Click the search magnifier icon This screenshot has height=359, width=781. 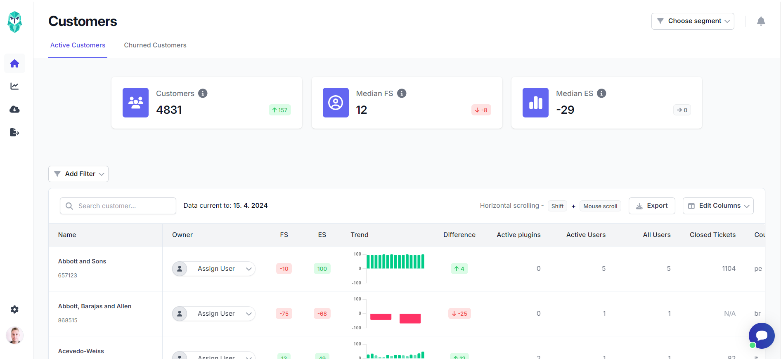pyautogui.click(x=69, y=206)
